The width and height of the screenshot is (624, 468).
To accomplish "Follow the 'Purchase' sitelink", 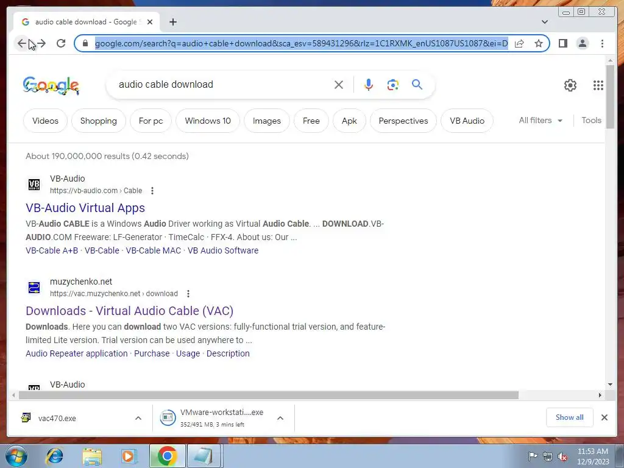I will tap(152, 353).
